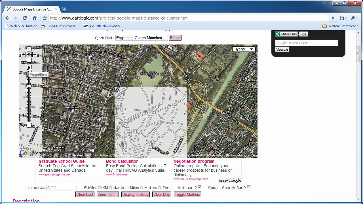
Task: Pan the map down with arrow control
Action: tap(29, 60)
